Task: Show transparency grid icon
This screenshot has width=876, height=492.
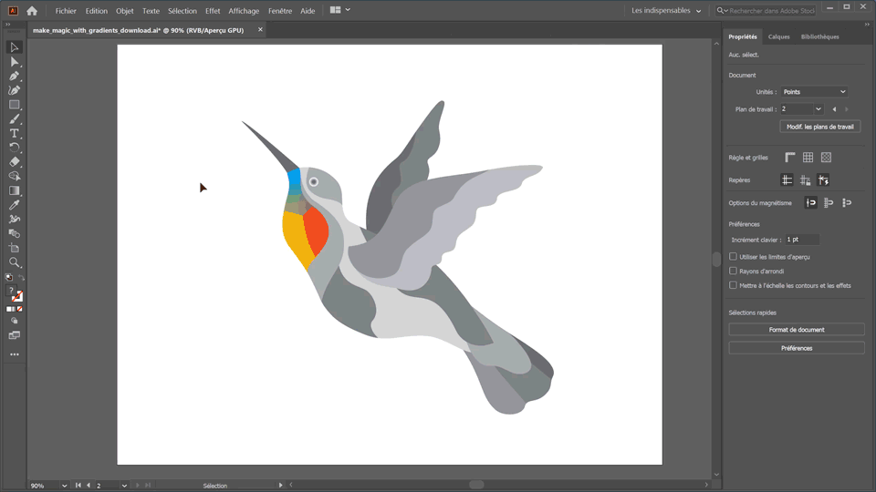Action: 827,158
